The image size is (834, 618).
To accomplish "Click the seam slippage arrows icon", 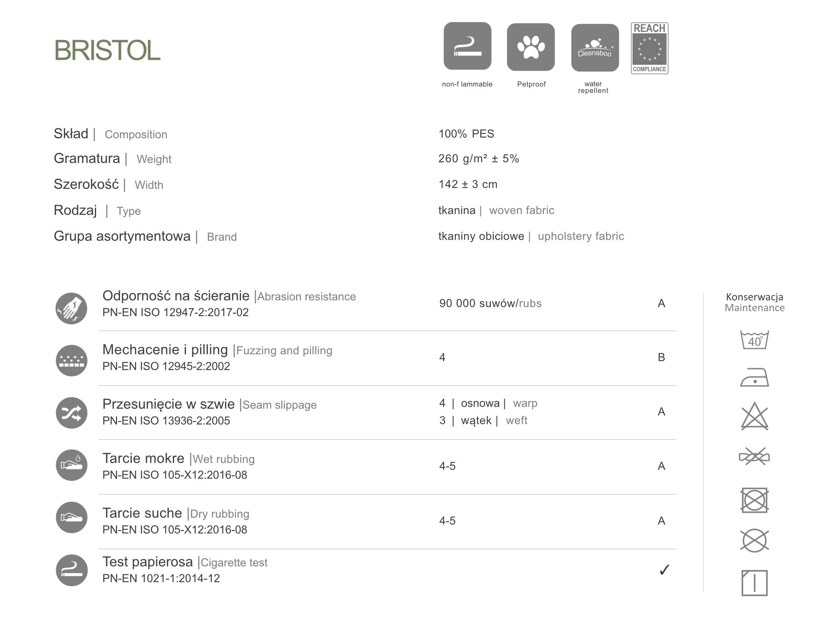I will pos(72,413).
